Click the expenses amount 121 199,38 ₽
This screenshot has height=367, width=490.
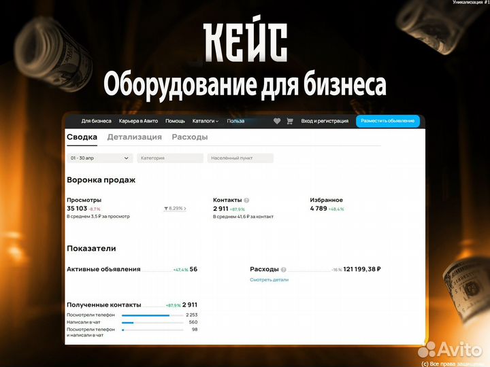pos(362,269)
